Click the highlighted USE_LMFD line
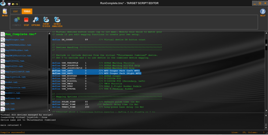This screenshot has width=268, height=135. click(x=96, y=71)
